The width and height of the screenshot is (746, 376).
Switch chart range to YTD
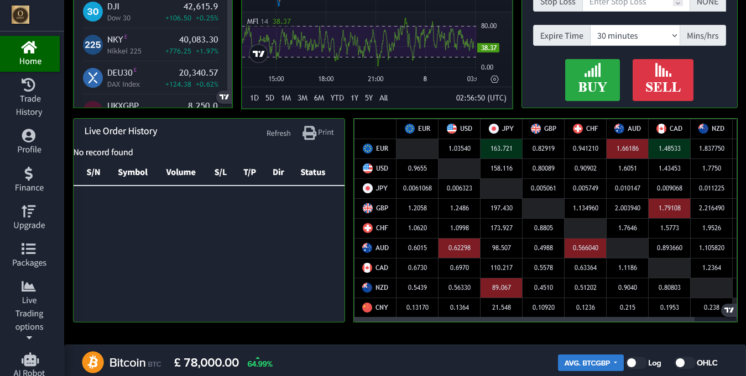[337, 98]
